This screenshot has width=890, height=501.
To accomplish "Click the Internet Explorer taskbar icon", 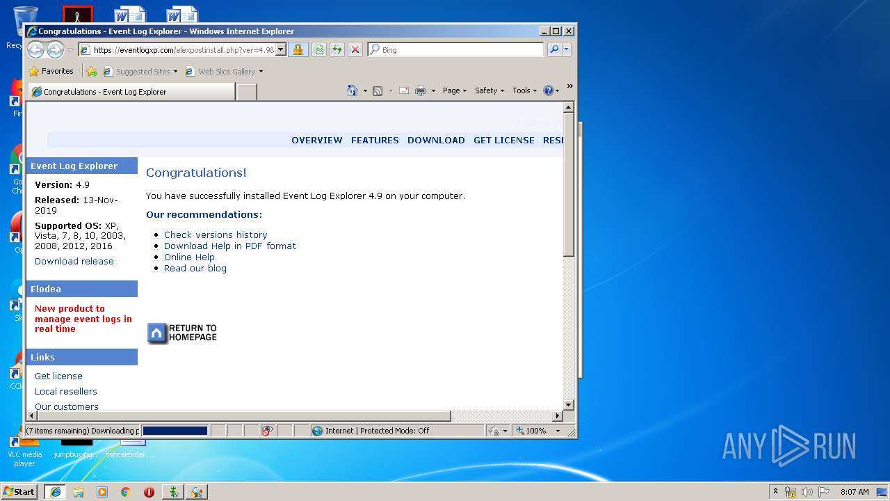I will pos(55,492).
